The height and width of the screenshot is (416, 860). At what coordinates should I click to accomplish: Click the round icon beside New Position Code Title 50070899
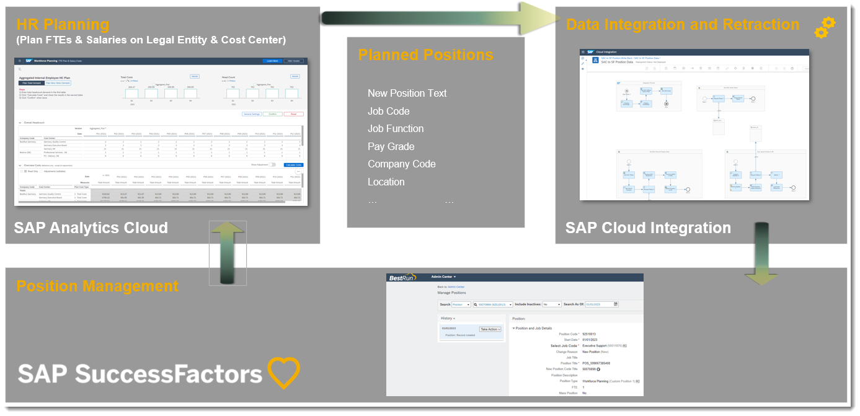[598, 369]
